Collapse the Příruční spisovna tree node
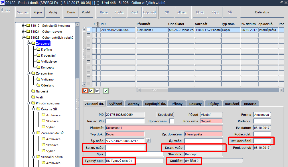The width and height of the screenshot is (288, 167). point(28,103)
